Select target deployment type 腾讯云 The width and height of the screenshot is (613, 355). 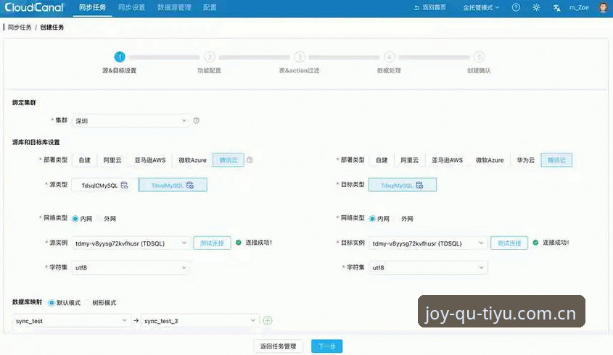[556, 160]
